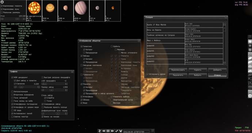Click the Выбрать button
This screenshot has width=252, height=133.
[198, 75]
